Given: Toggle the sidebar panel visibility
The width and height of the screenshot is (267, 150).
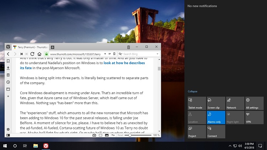Looking at the screenshot, I should tap(8, 135).
